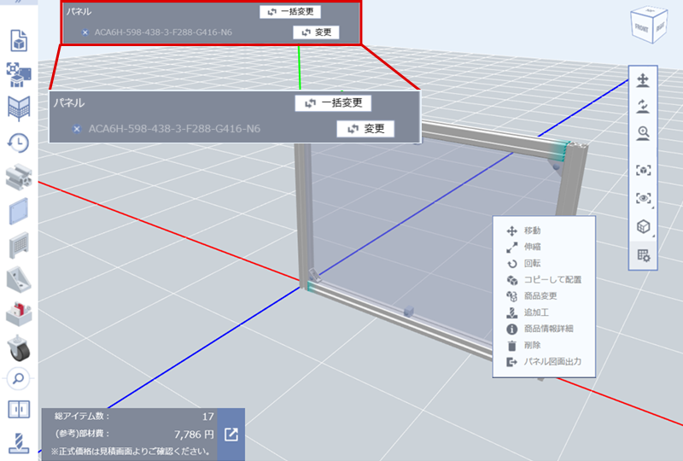Choose 削除 from the context menu

click(532, 346)
